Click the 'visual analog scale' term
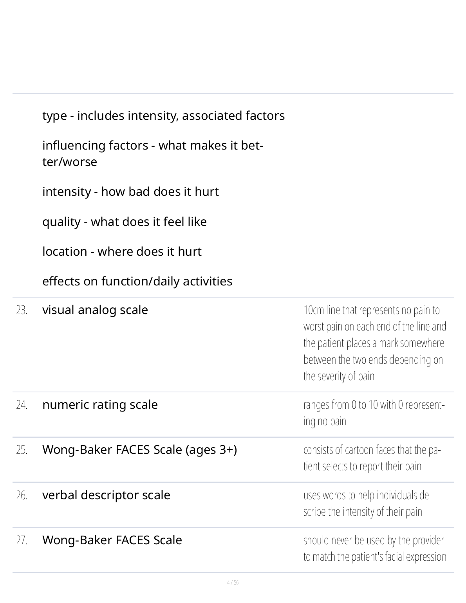This screenshot has height=603, width=466. click(x=95, y=310)
